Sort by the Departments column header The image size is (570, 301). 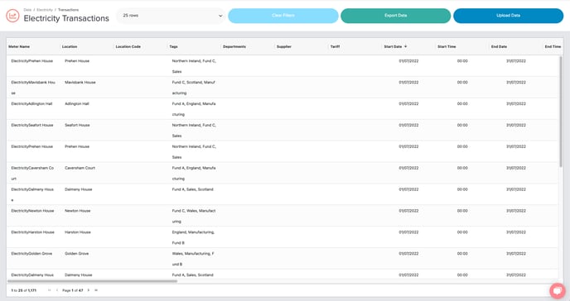[234, 46]
